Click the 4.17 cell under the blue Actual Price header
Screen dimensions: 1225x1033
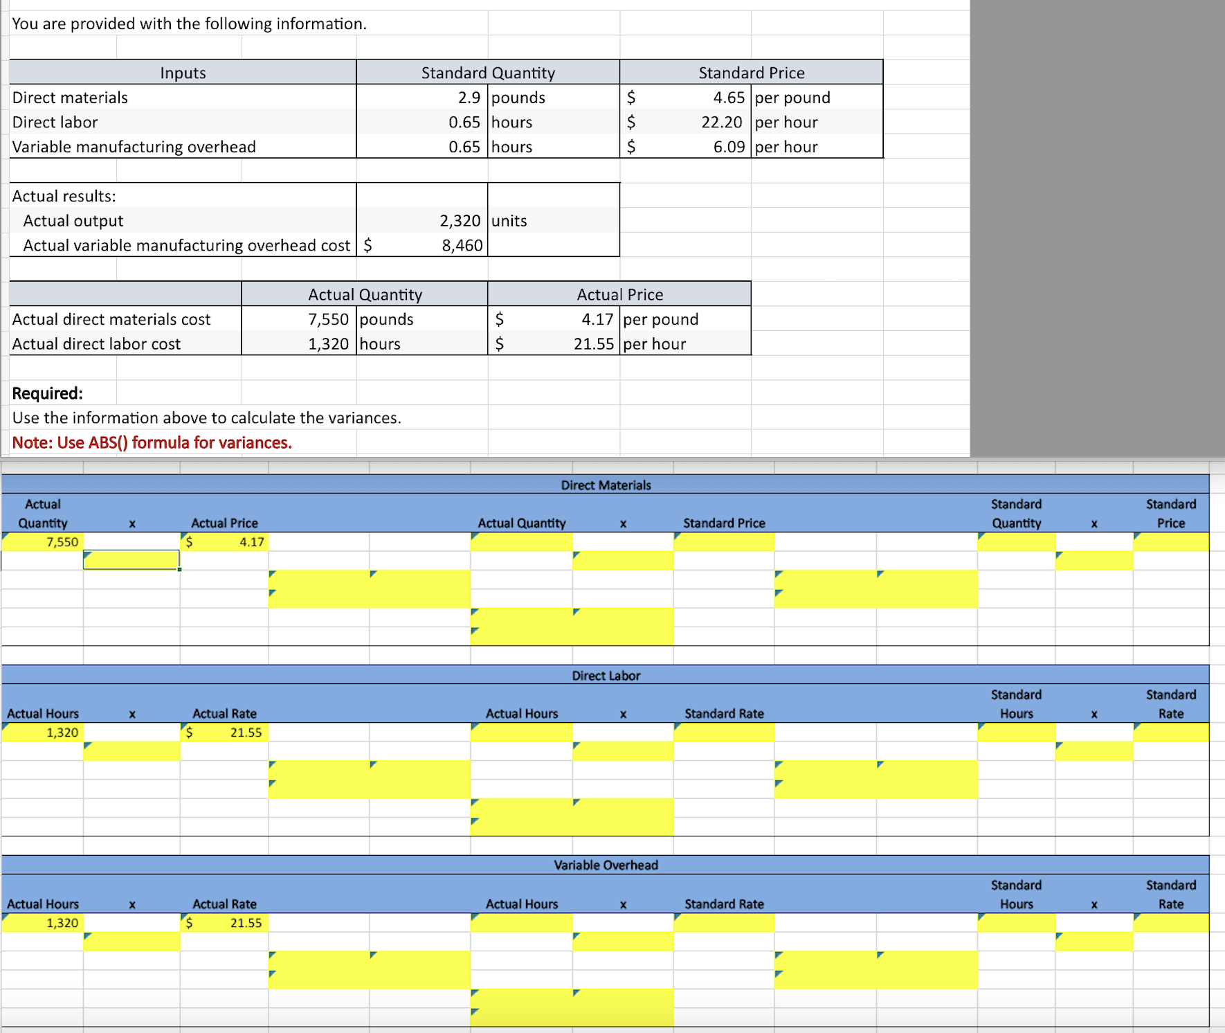[x=224, y=541]
